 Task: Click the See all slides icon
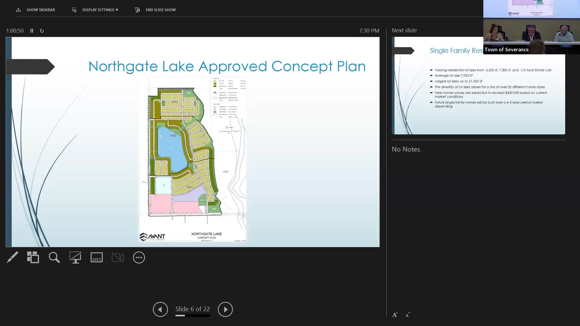[x=33, y=257]
